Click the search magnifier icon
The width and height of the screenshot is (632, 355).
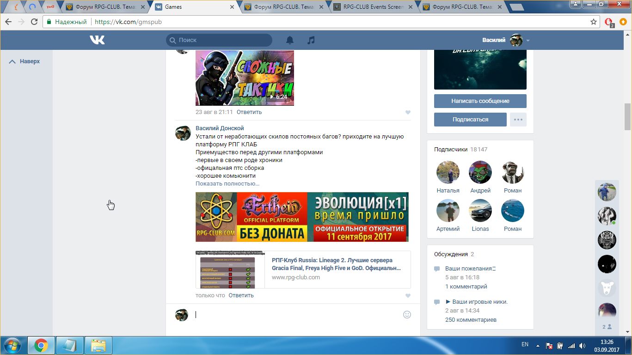click(x=173, y=40)
